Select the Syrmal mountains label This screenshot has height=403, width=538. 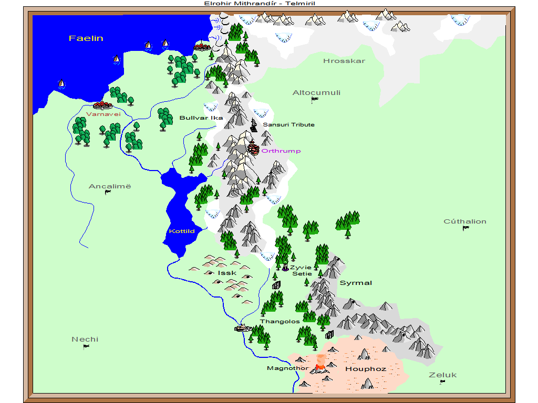coord(356,283)
